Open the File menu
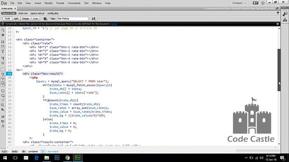This screenshot has width=289, height=162. click(x=12, y=3)
